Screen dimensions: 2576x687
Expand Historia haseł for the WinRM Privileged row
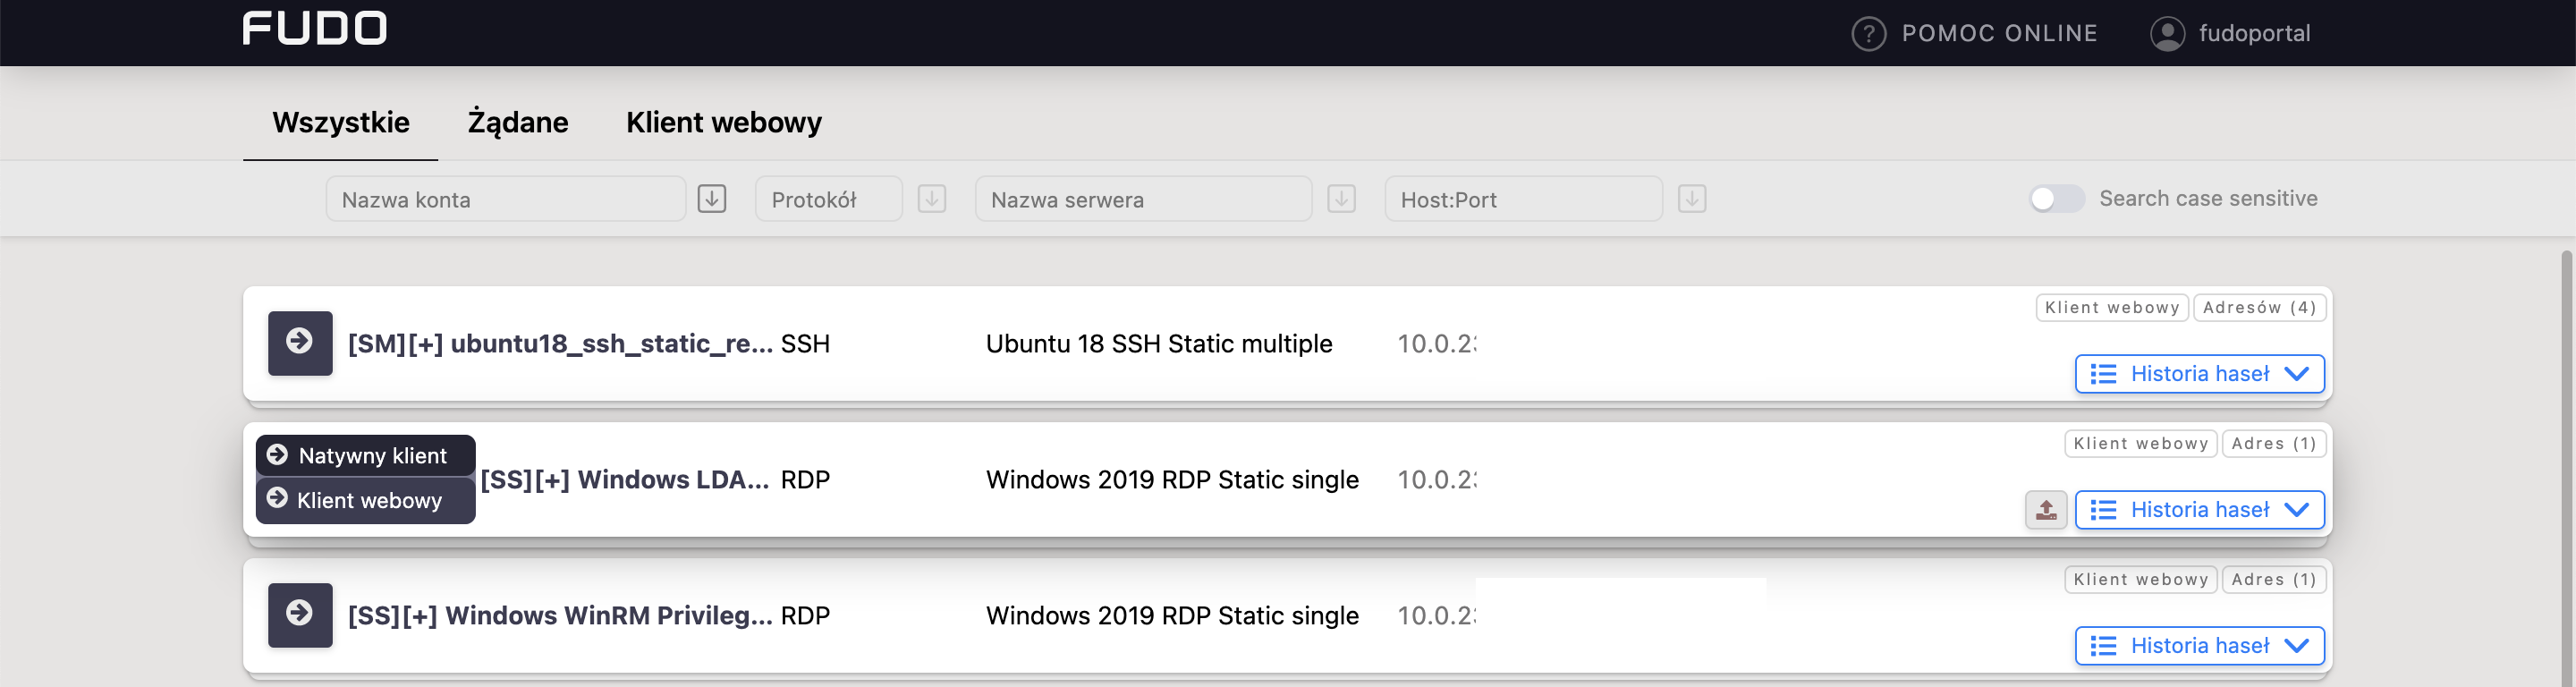2198,646
